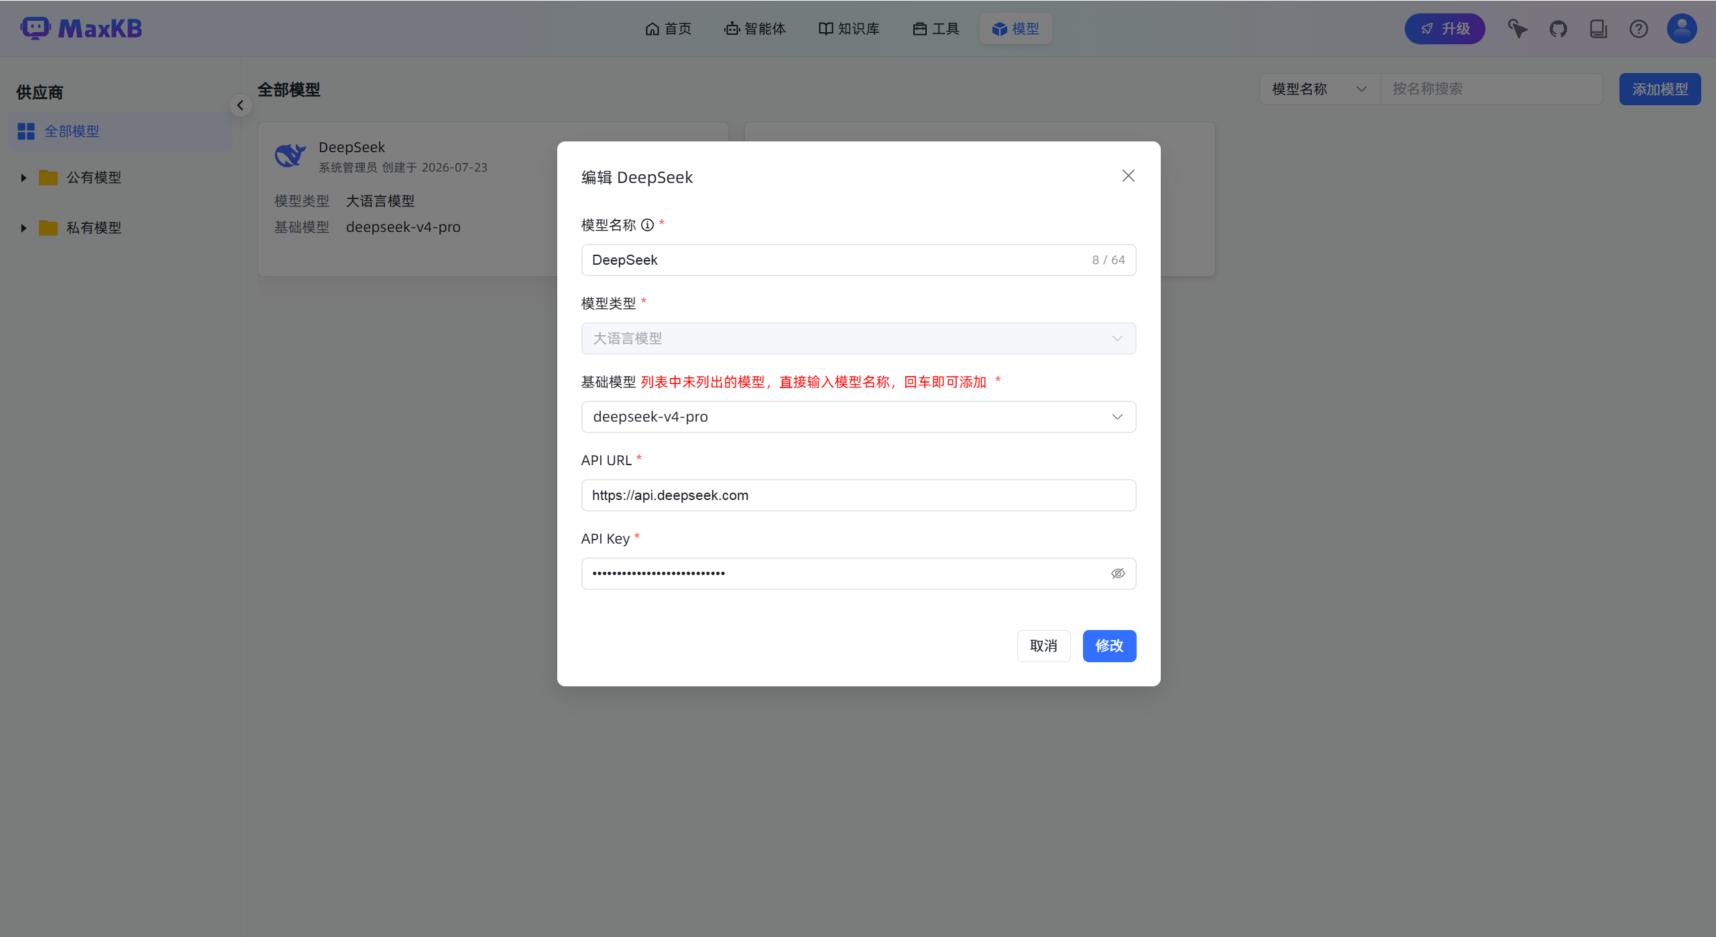Viewport: 1716px width, 937px height.
Task: Select the 公有模型 folder
Action: 94,178
